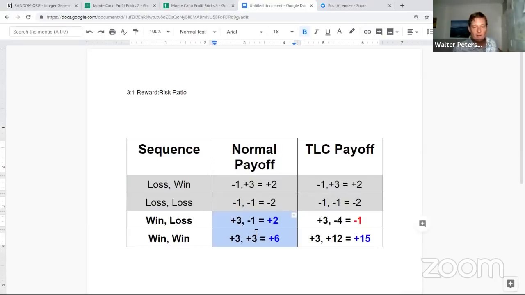Click the Undo arrow icon
The width and height of the screenshot is (525, 295).
[x=89, y=32]
